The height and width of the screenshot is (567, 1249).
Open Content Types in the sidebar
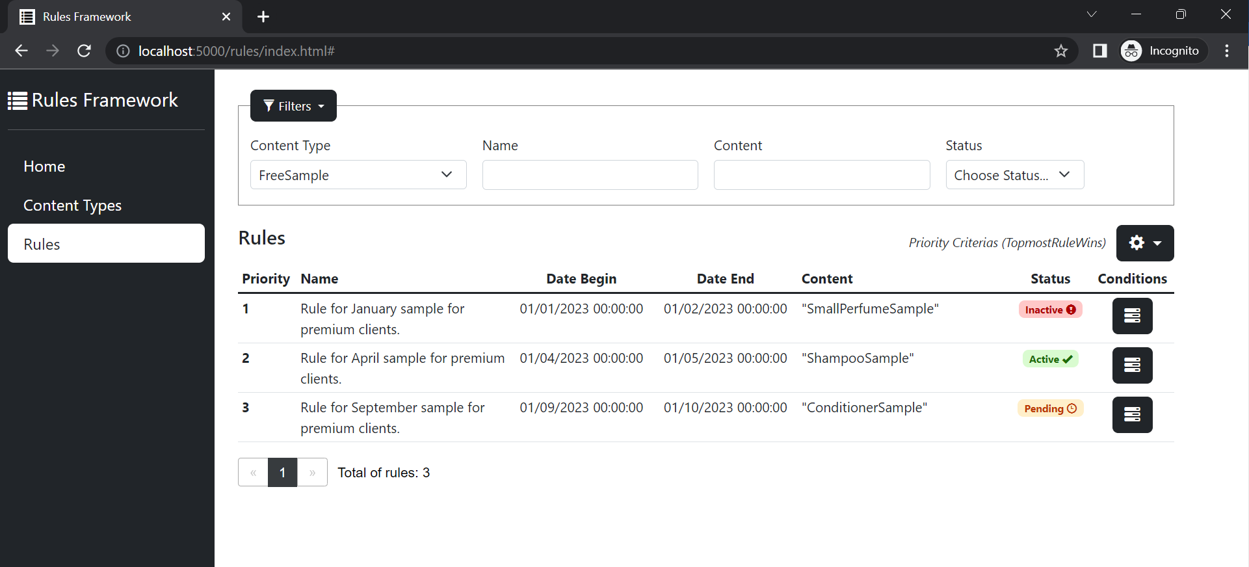point(106,205)
